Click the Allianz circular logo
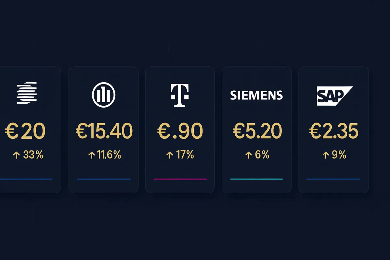Image resolution: width=390 pixels, height=260 pixels. 104,95
